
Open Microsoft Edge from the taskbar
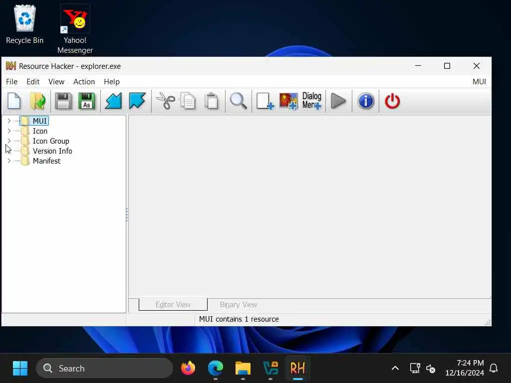(x=216, y=369)
